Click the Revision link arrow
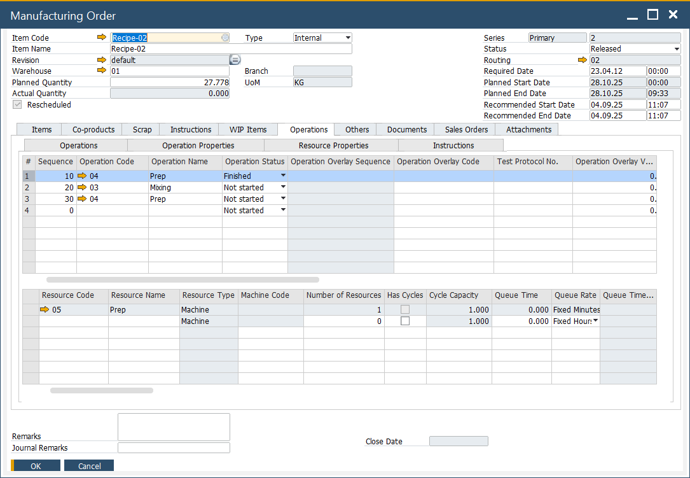690x478 pixels. 102,60
